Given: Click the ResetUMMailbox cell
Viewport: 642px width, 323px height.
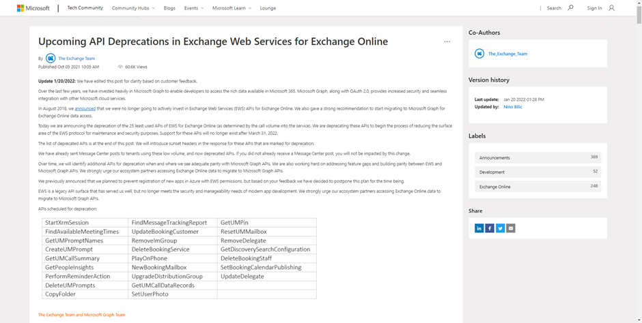Looking at the screenshot, I should (267, 232).
